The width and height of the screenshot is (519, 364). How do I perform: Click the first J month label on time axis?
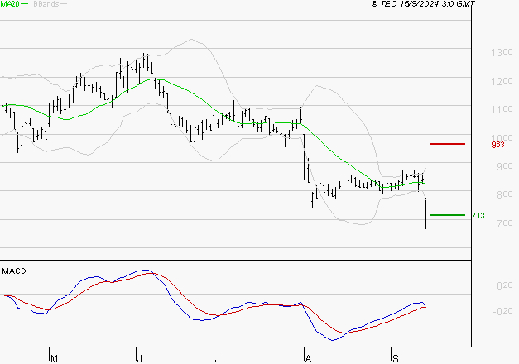140,359
